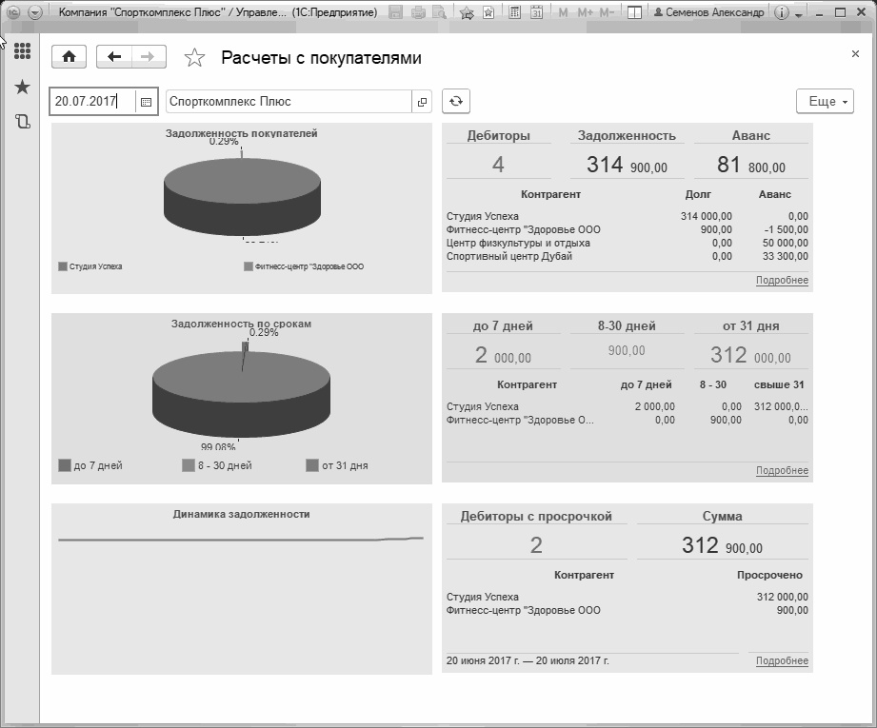
Task: Close the Расчеты с покупателями page
Action: coord(855,53)
